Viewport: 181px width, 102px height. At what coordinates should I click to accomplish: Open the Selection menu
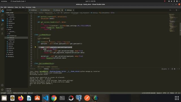click(10, 7)
